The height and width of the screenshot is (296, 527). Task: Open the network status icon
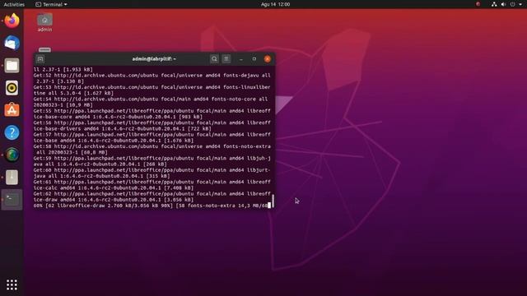click(494, 4)
